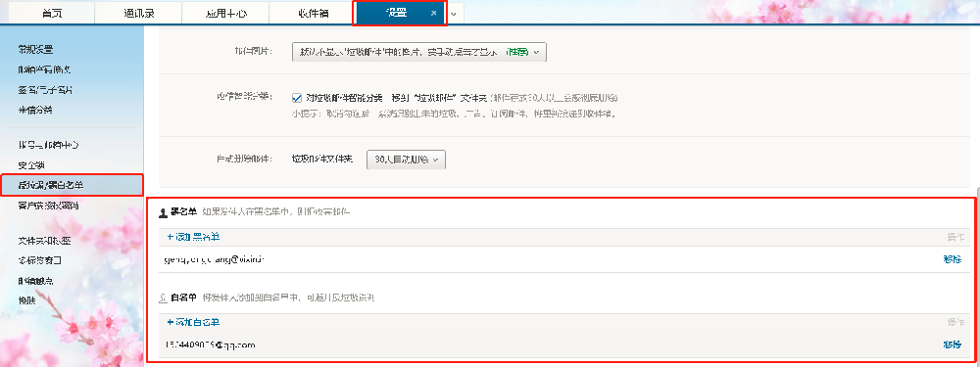Click the +添加白名单 link
The height and width of the screenshot is (367, 980).
click(193, 322)
